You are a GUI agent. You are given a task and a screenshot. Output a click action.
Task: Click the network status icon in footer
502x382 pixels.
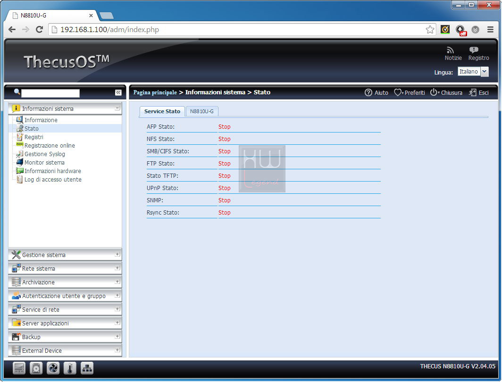[x=87, y=368]
